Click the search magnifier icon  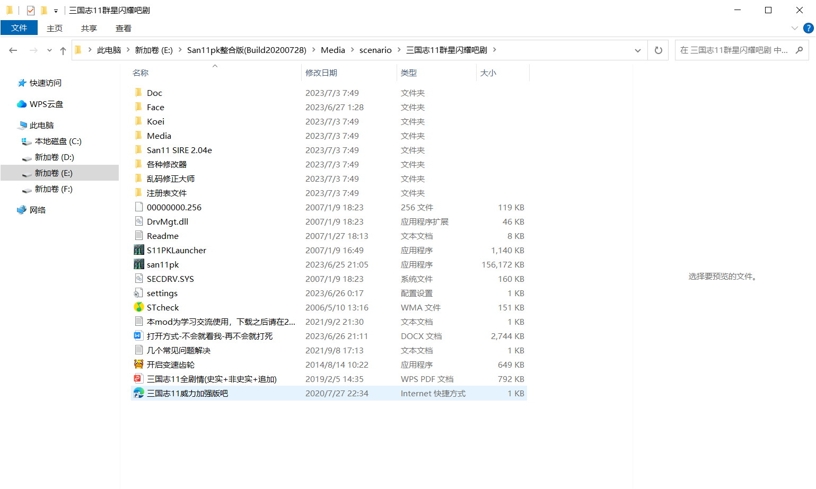(x=799, y=50)
